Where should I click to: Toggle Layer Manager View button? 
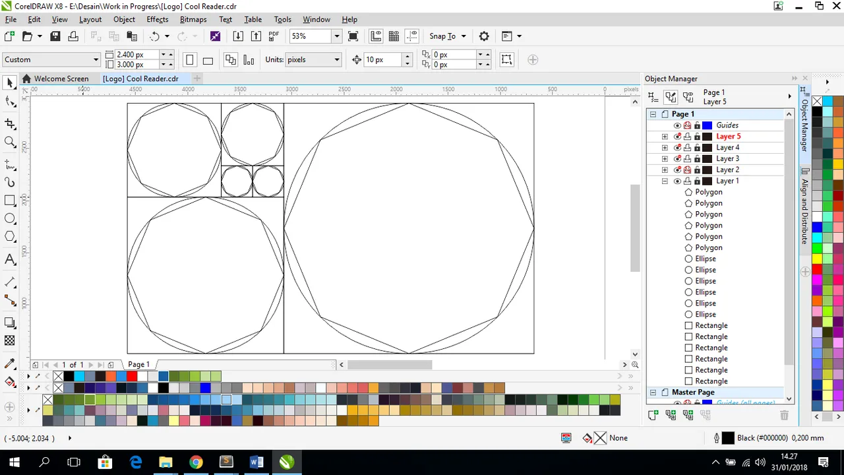click(x=688, y=97)
